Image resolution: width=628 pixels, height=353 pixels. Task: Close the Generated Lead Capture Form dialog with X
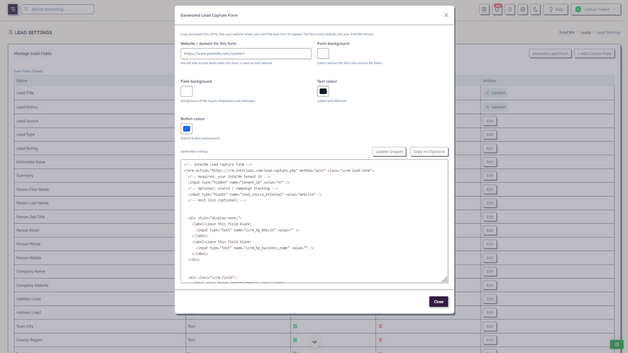446,15
